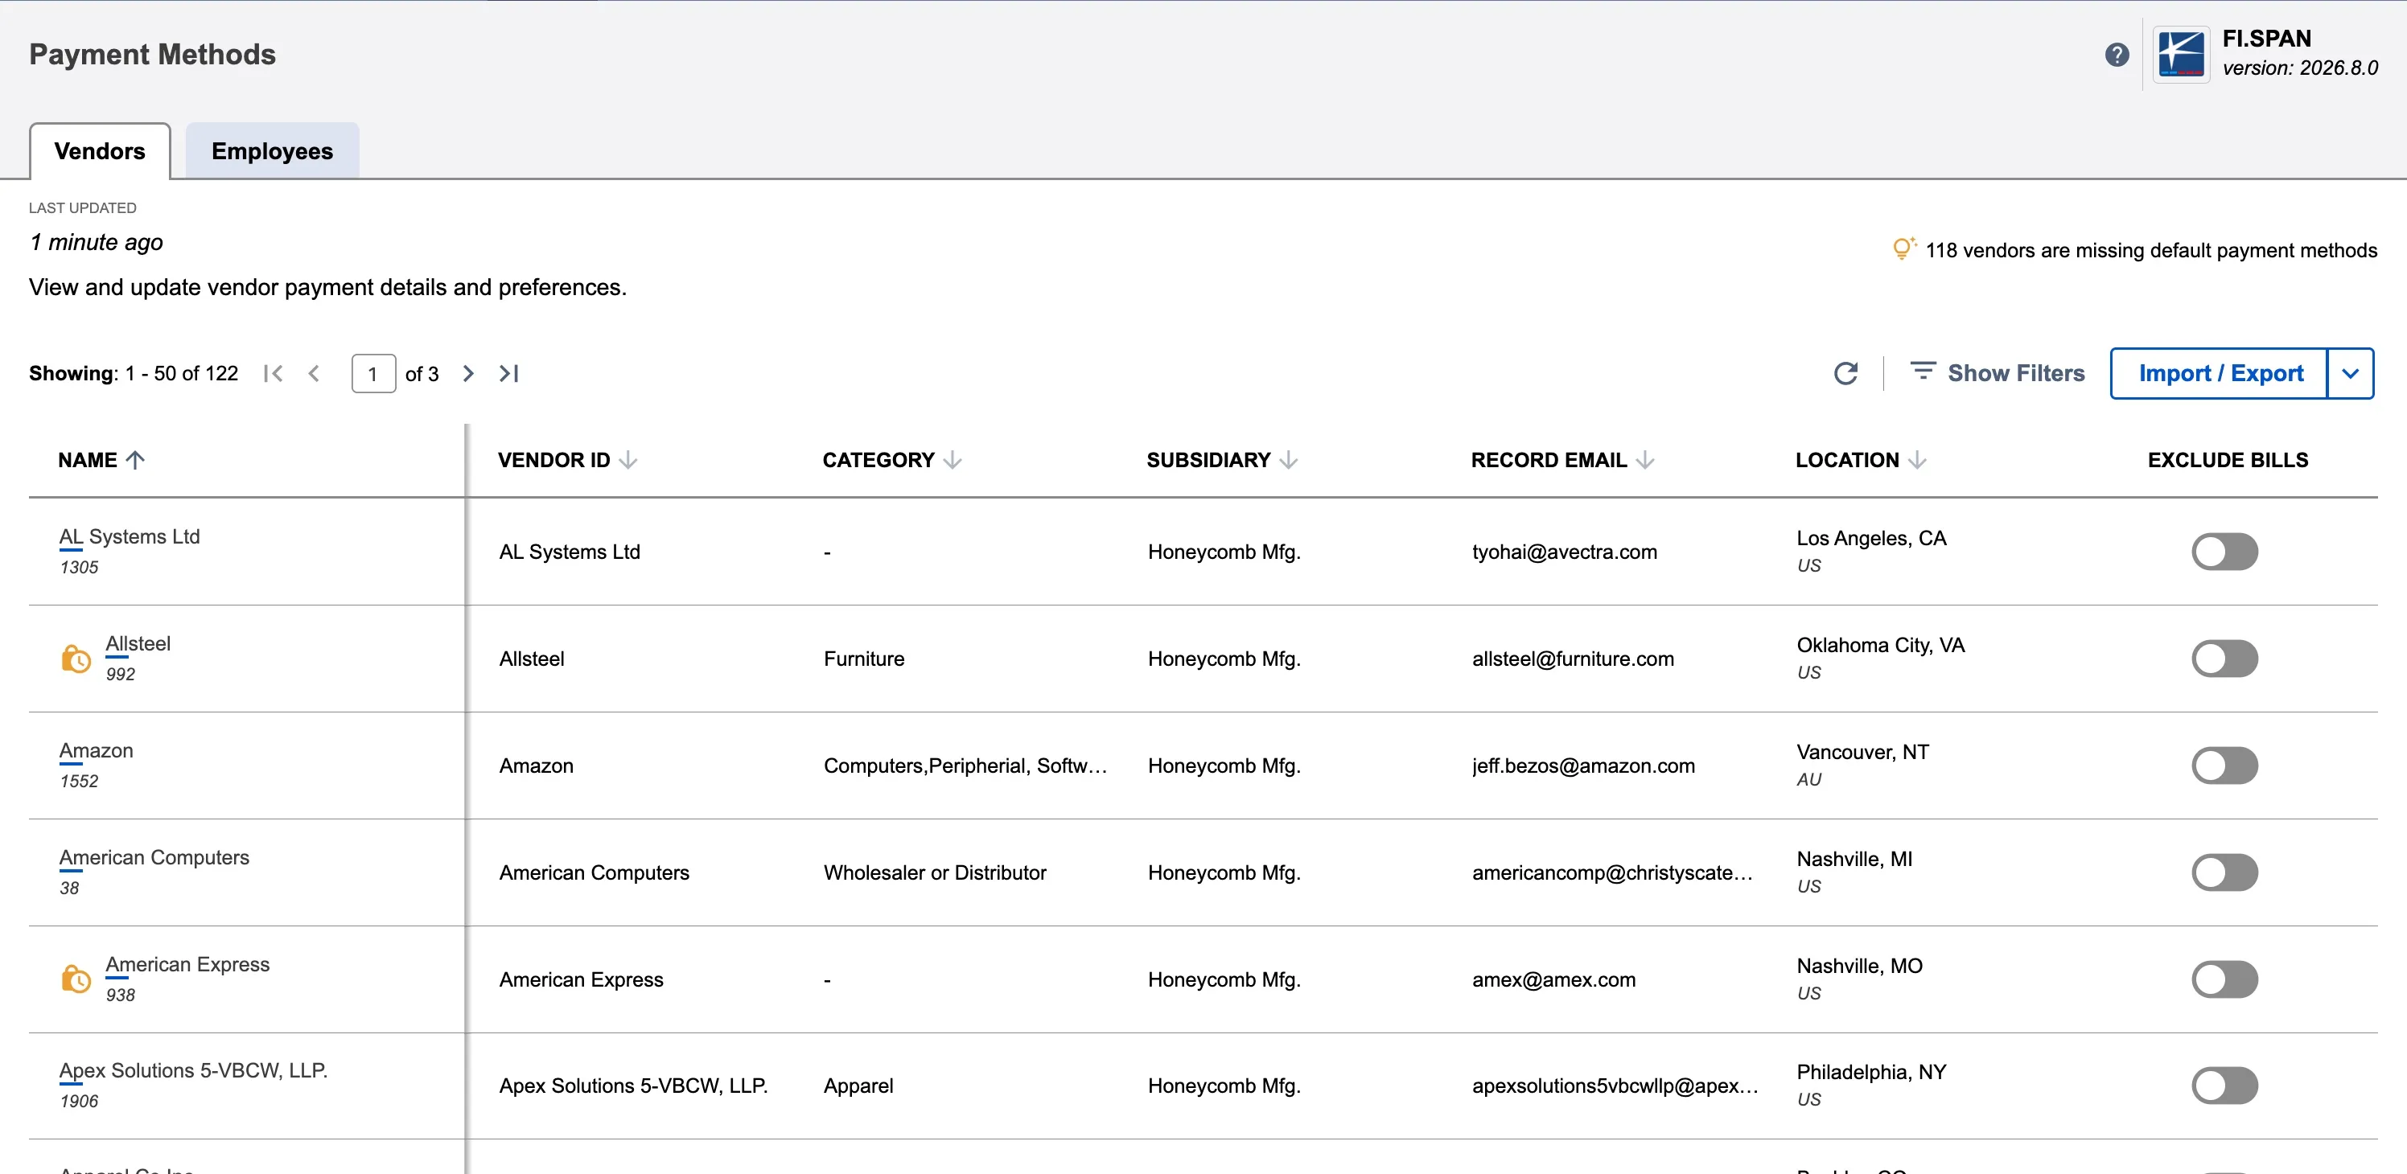
Task: Click the Computers,Peripherial, Softw… category cell
Action: (965, 766)
